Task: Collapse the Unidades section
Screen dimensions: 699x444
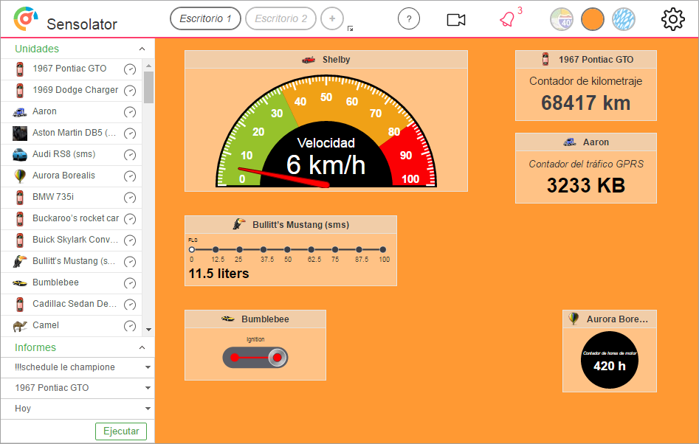Action: [x=142, y=49]
